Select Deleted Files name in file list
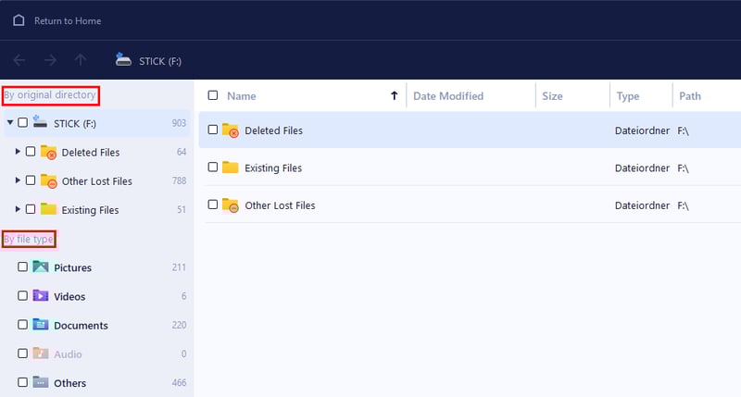The height and width of the screenshot is (397, 741). tap(273, 130)
